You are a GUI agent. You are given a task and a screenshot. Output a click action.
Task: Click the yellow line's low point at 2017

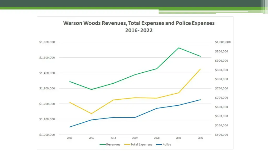pos(91,114)
